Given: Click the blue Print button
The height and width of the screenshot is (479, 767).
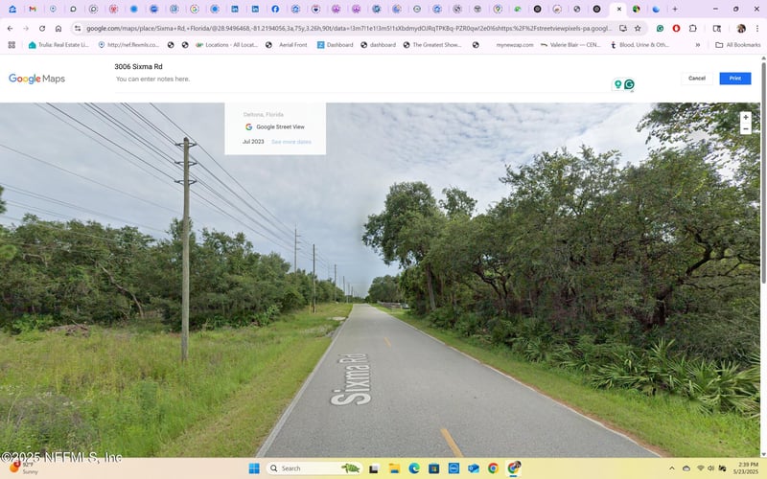Looking at the screenshot, I should (x=734, y=79).
